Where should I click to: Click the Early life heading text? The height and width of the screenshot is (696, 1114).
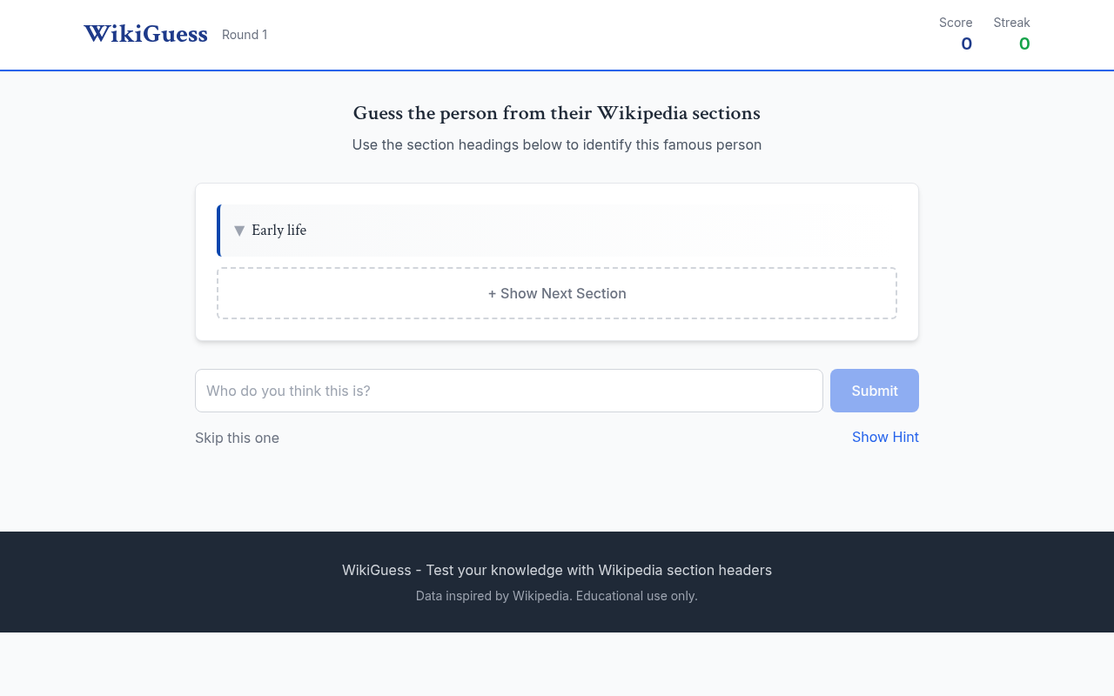coord(278,230)
